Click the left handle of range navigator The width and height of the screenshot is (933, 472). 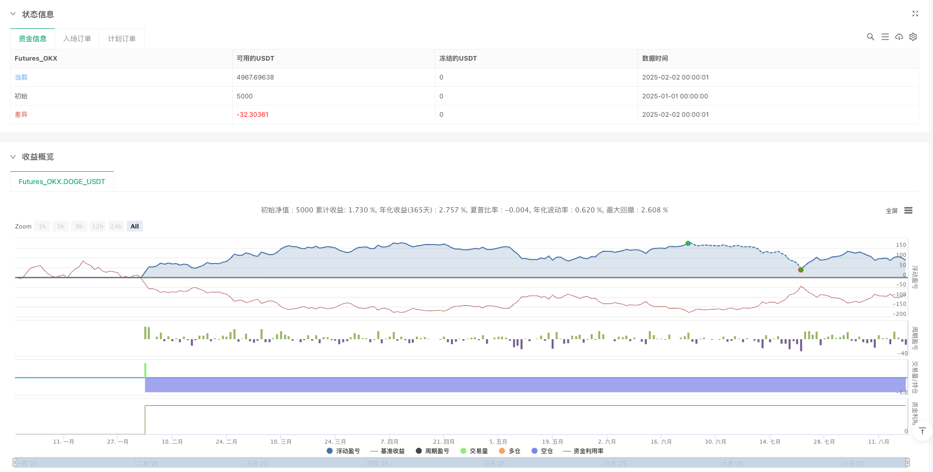point(15,462)
